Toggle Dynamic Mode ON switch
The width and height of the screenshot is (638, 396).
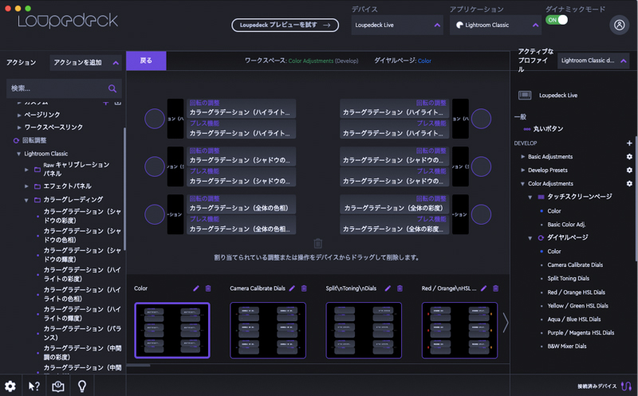coord(556,20)
